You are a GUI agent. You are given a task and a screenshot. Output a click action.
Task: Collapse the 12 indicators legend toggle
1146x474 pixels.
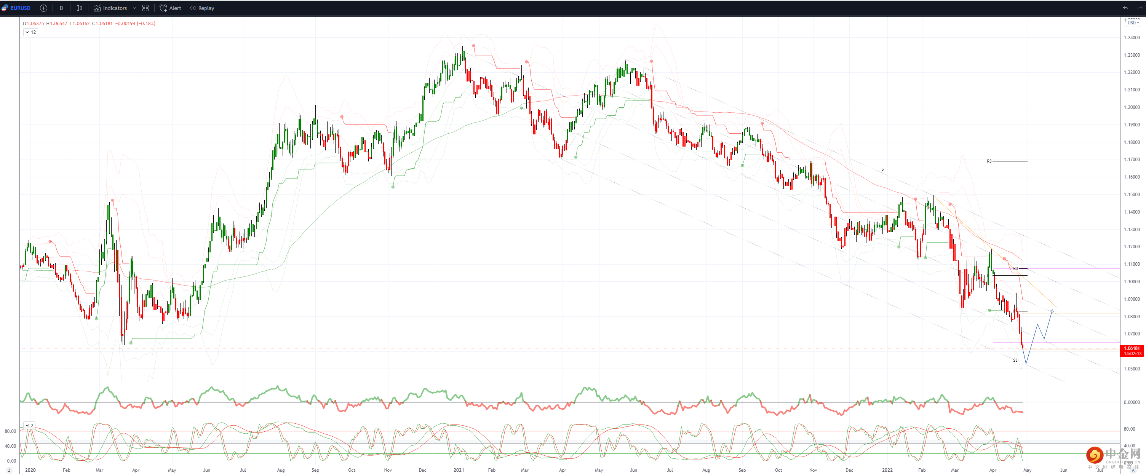31,32
